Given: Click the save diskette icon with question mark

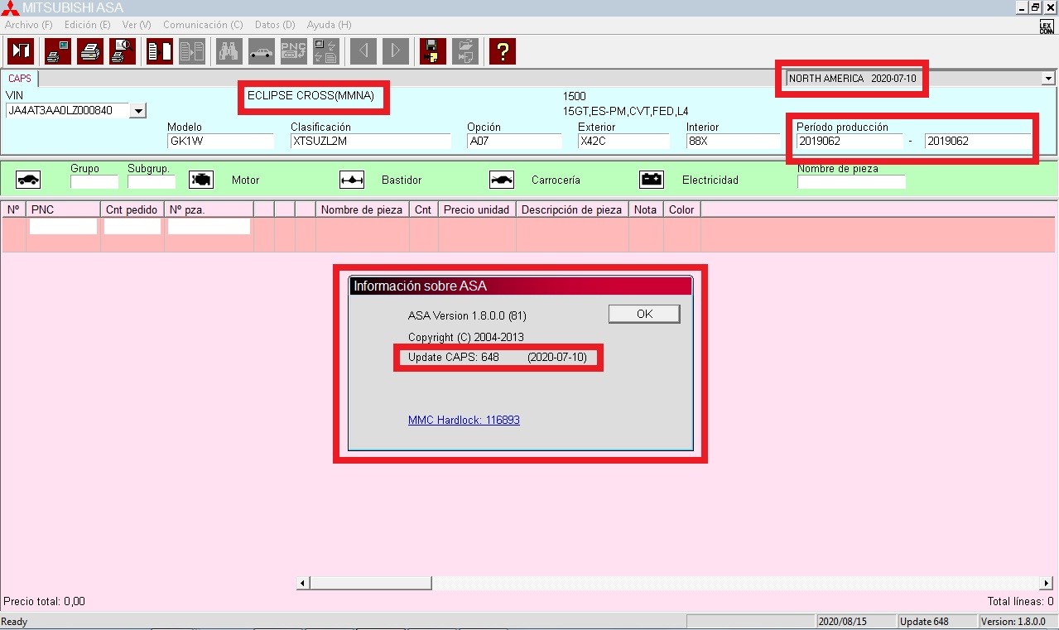Looking at the screenshot, I should tap(431, 51).
